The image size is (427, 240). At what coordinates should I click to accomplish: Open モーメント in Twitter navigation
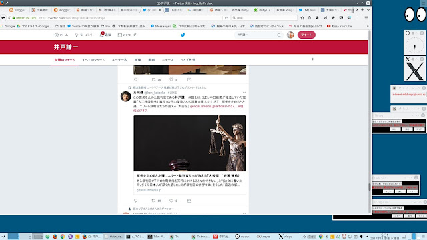pyautogui.click(x=84, y=35)
